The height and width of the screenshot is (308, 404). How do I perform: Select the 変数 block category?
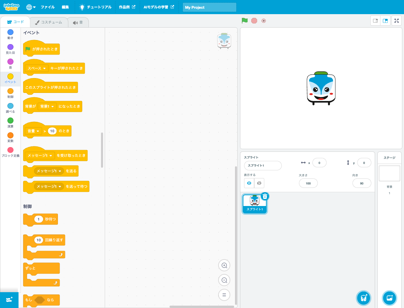click(10, 138)
